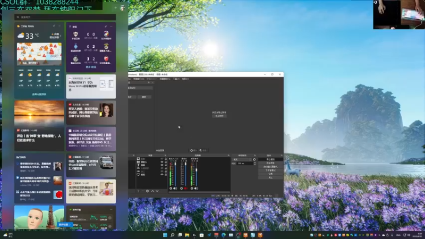Open source properties gear below sources list

coord(148,191)
